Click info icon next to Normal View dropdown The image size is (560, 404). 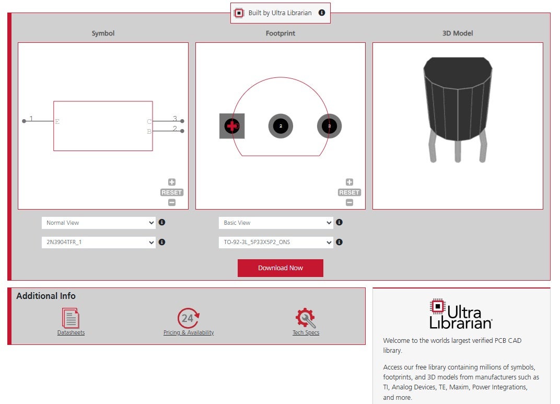pyautogui.click(x=162, y=222)
